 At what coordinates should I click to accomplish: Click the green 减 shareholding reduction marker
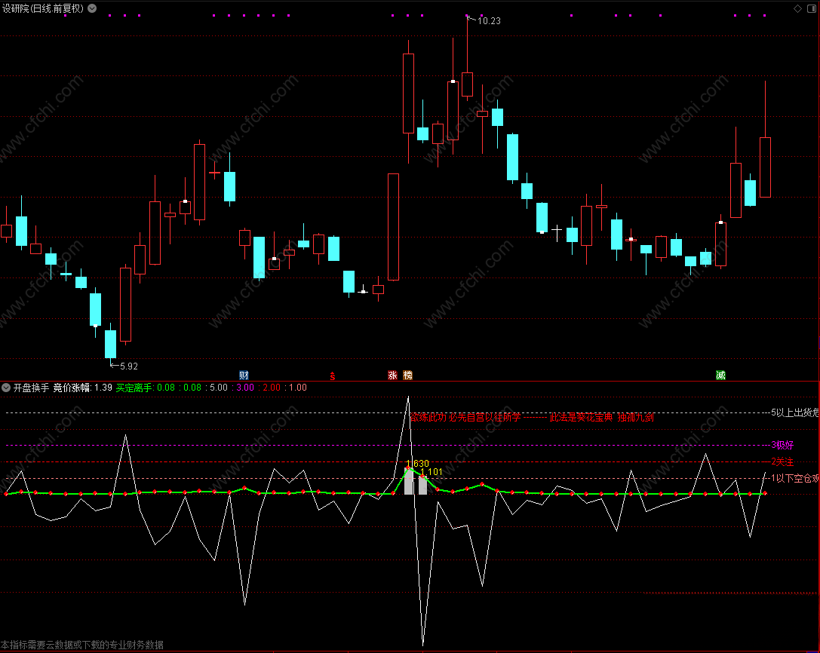click(720, 375)
